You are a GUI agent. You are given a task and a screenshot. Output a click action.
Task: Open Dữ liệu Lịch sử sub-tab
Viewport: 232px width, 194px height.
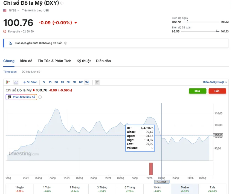(31, 72)
